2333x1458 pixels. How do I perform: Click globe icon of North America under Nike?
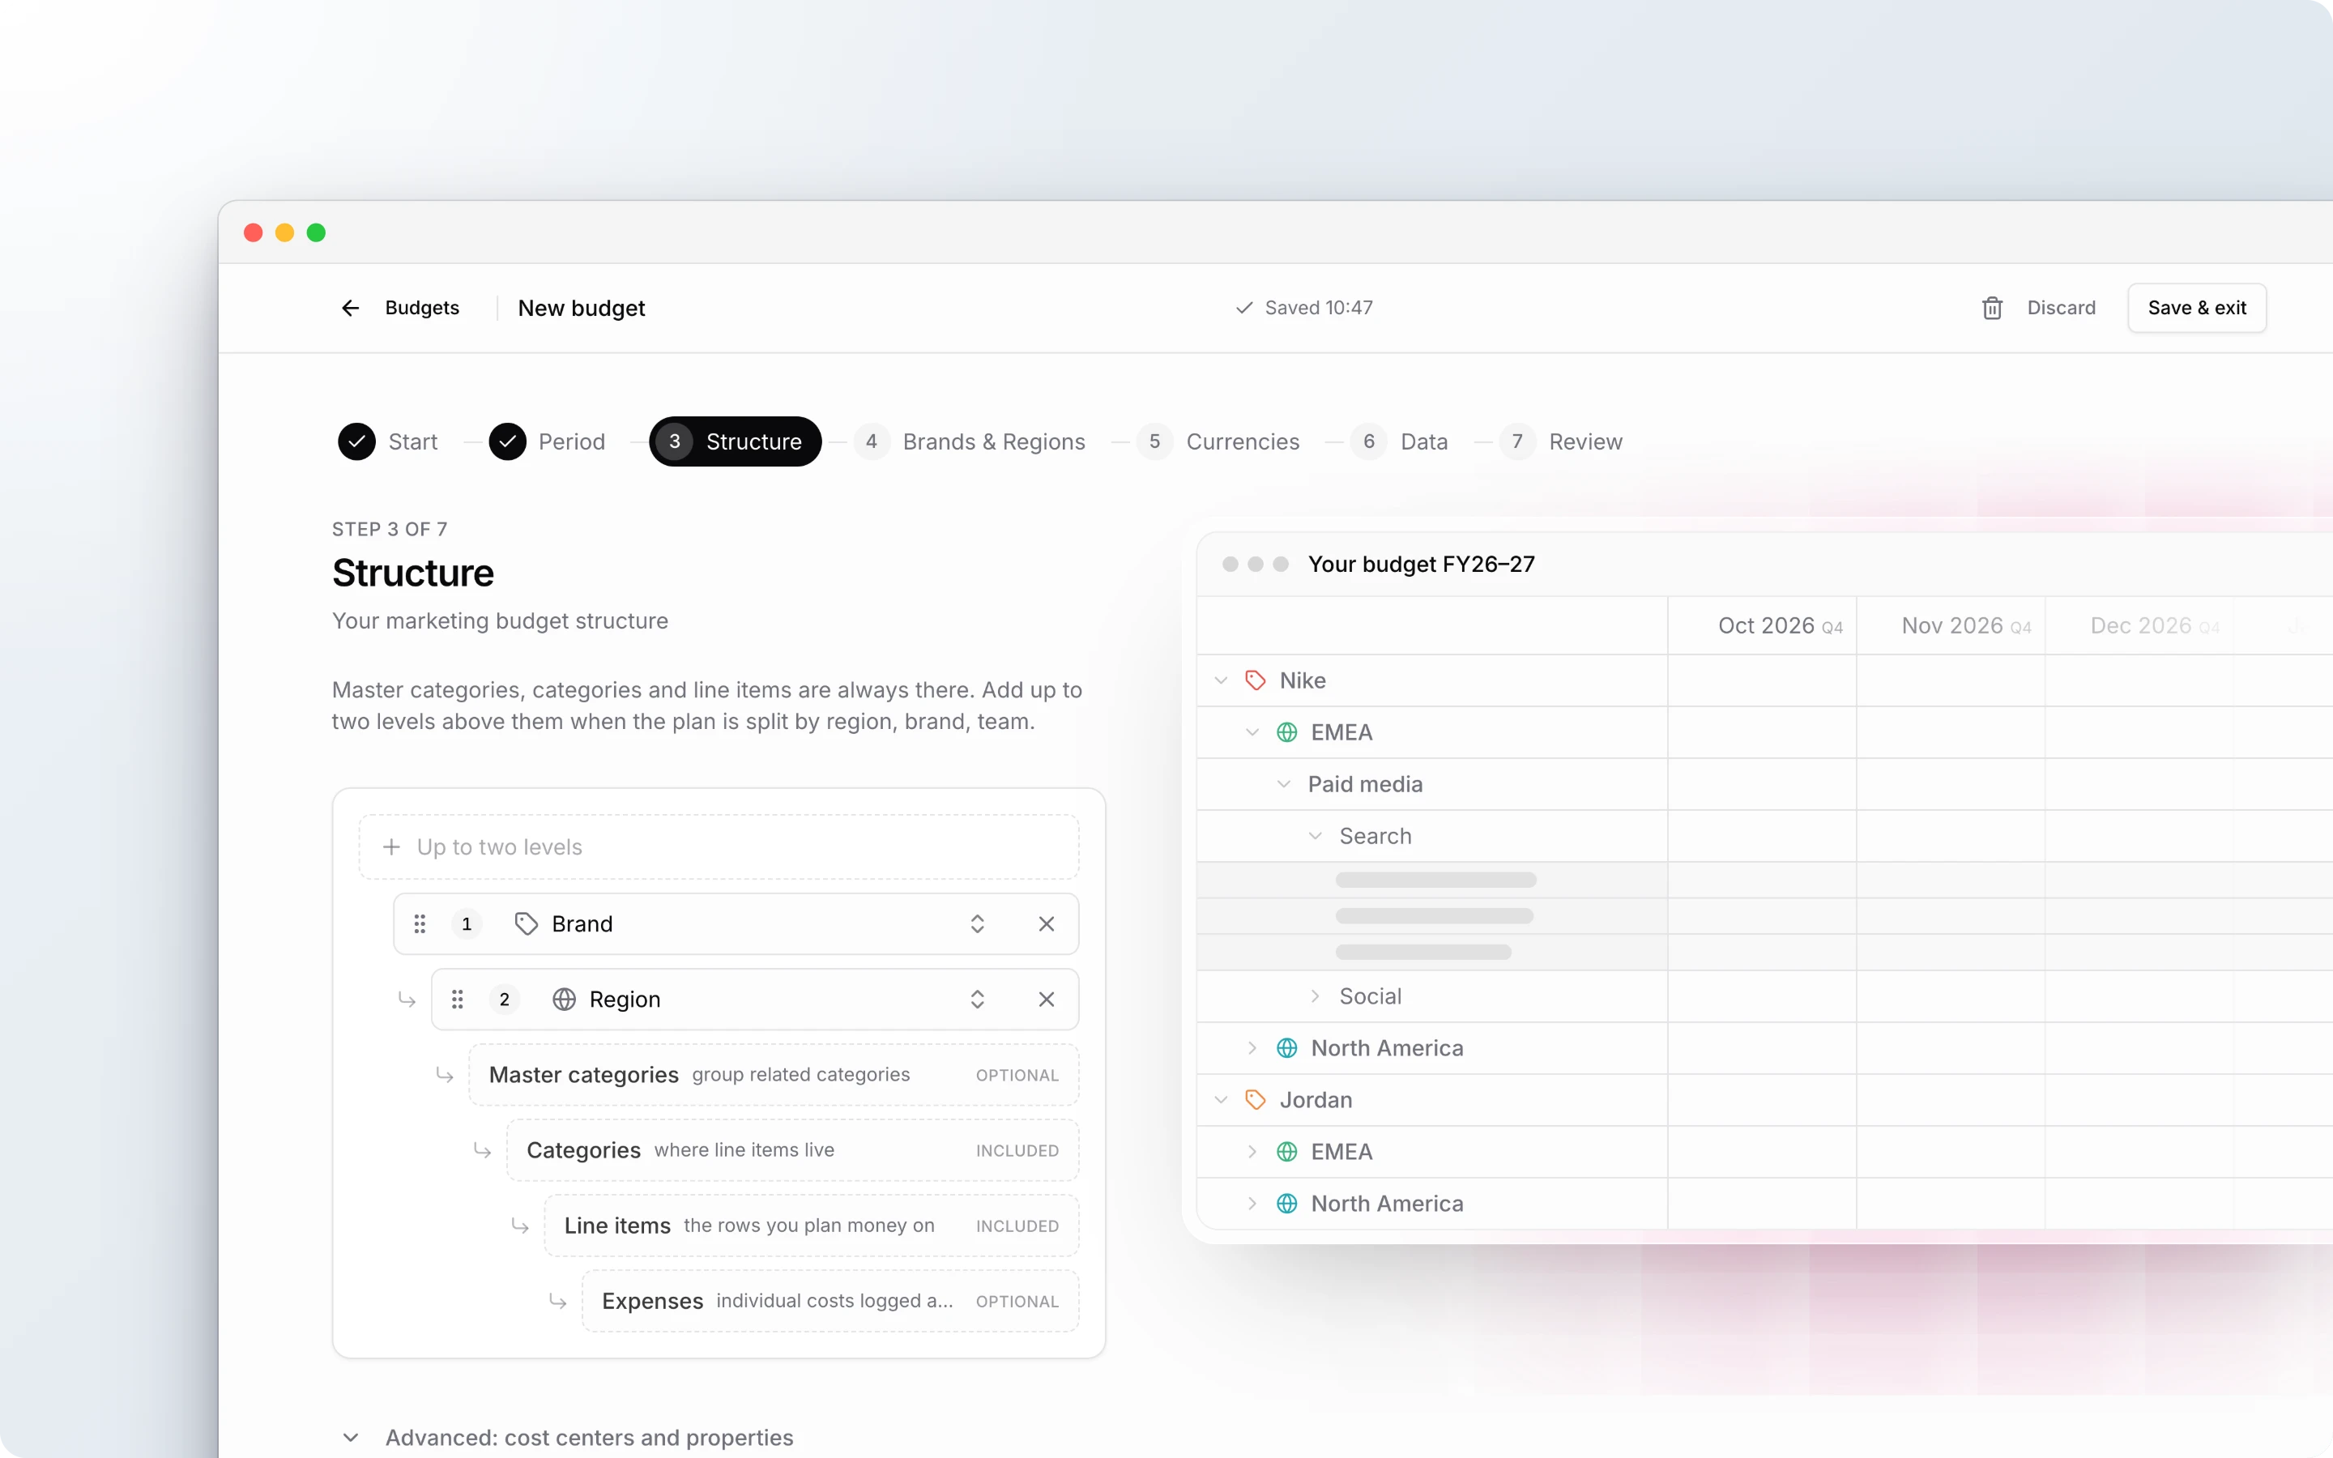click(x=1286, y=1048)
